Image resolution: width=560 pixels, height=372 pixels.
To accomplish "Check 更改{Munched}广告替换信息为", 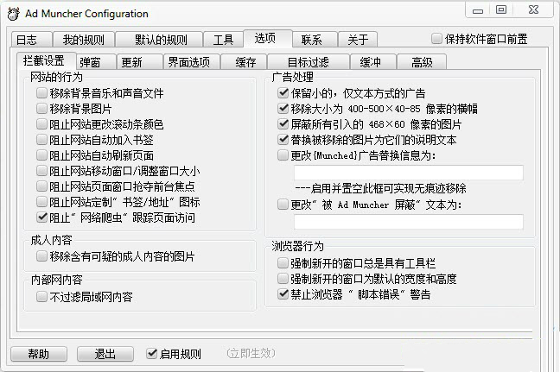I will point(283,155).
